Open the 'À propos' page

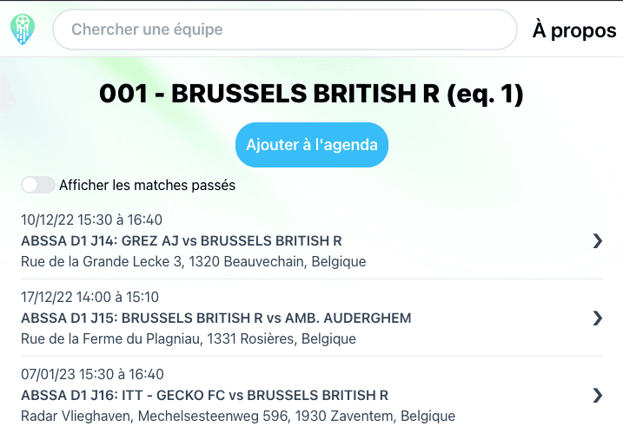(574, 30)
